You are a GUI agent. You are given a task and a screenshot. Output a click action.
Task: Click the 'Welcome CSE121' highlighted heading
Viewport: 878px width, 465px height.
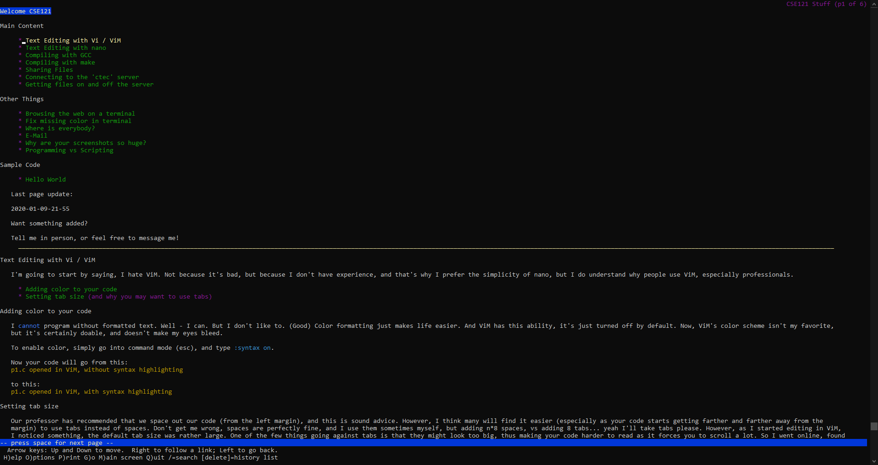click(x=26, y=11)
